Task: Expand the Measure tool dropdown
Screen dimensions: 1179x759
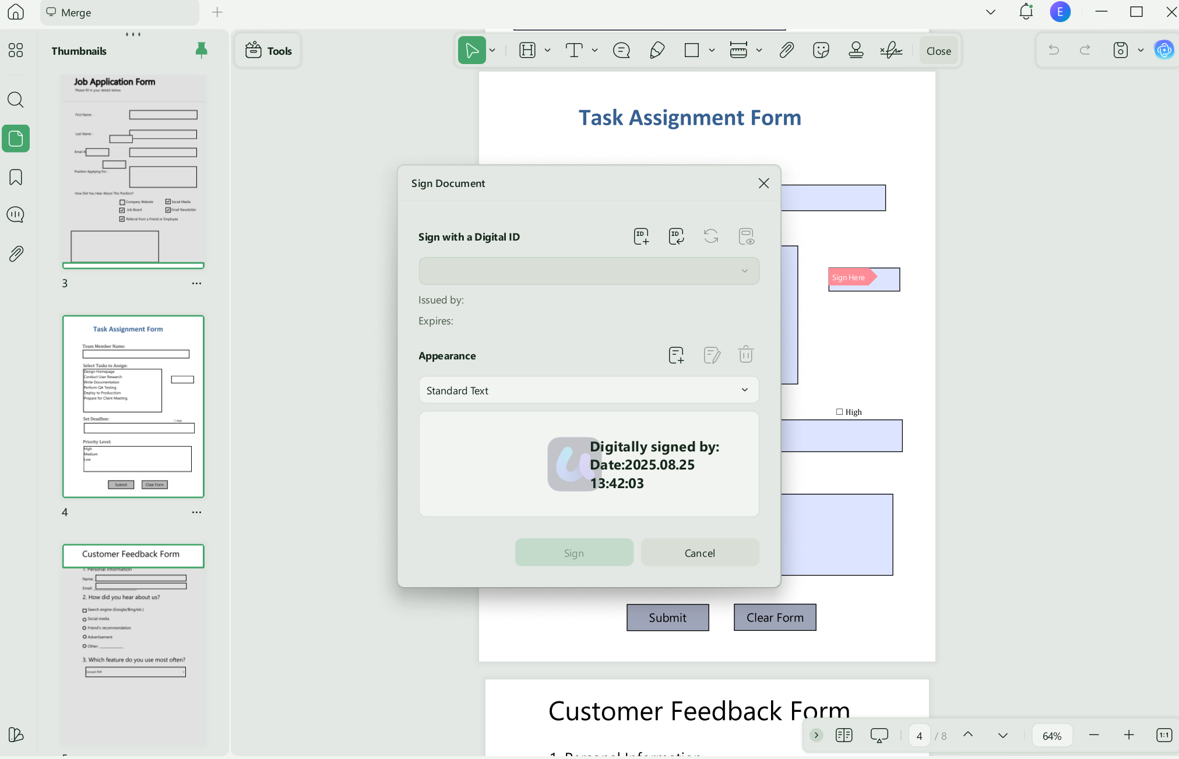Action: pyautogui.click(x=759, y=51)
